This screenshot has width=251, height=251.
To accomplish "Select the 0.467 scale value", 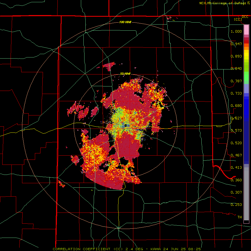I will point(236,155).
